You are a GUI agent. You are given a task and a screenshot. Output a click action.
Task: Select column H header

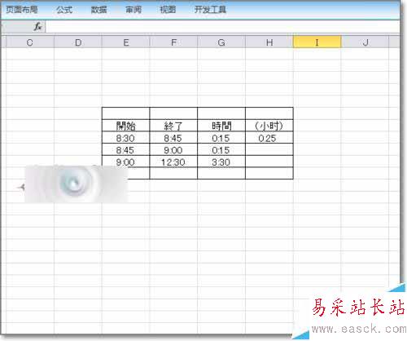pos(269,42)
